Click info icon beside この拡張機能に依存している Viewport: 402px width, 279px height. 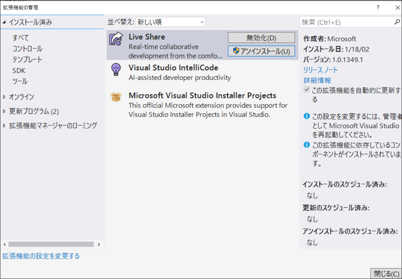tap(307, 145)
